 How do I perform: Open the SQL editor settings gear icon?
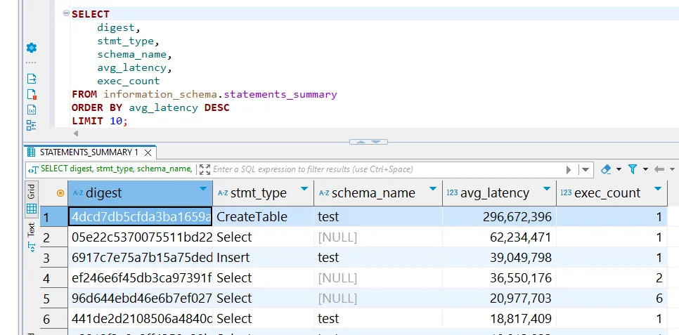click(31, 48)
